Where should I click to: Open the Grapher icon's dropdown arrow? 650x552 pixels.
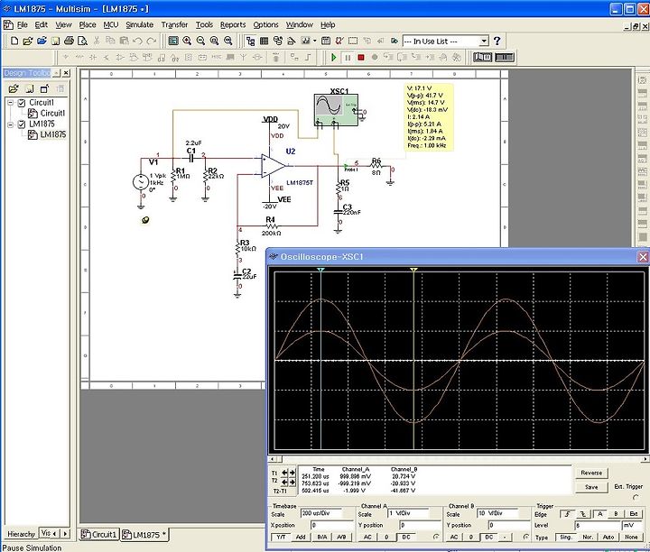pos(315,41)
